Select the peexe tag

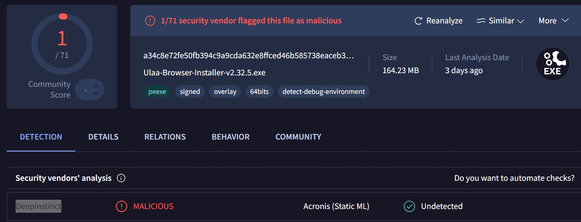tap(157, 92)
